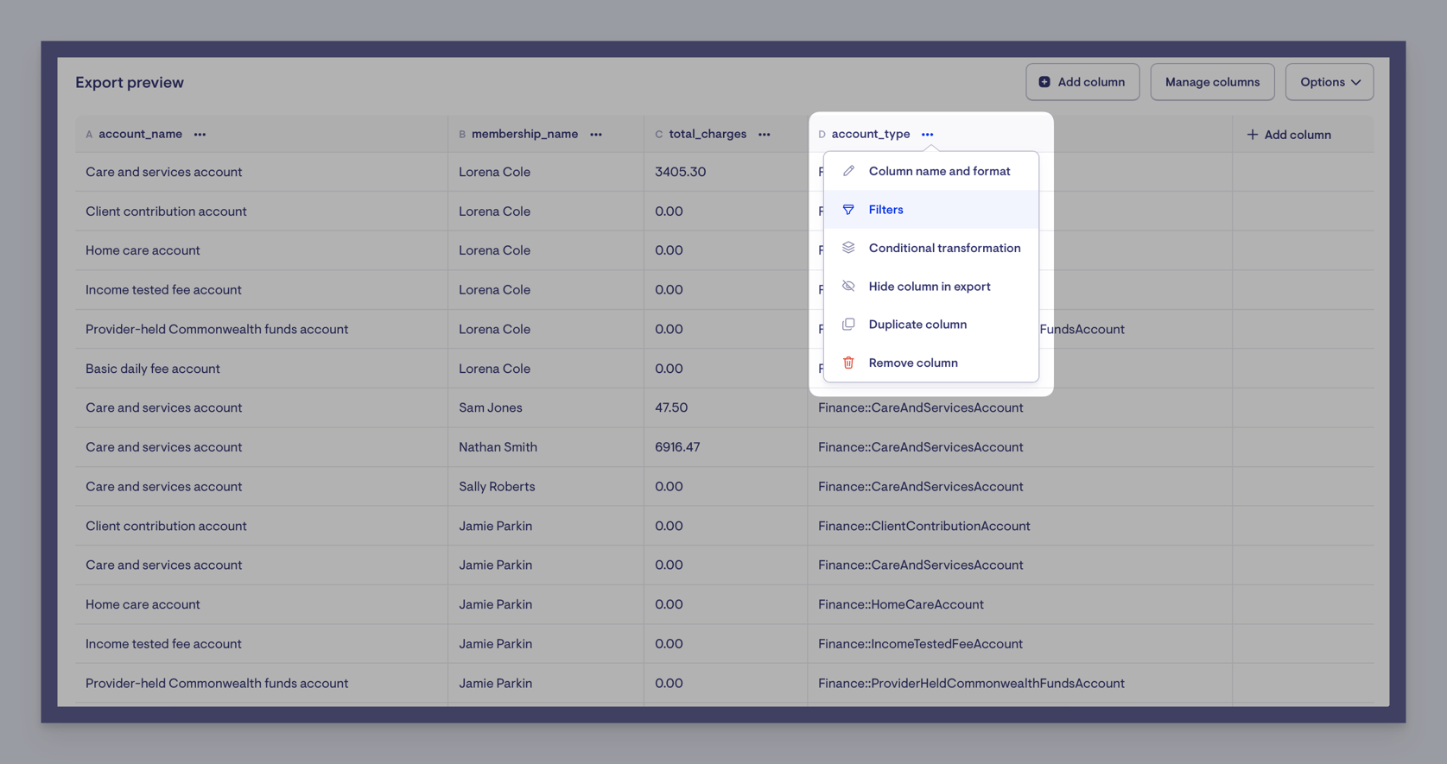This screenshot has height=764, width=1447.
Task: Click the Nathan Smith membership cell
Action: tap(546, 447)
